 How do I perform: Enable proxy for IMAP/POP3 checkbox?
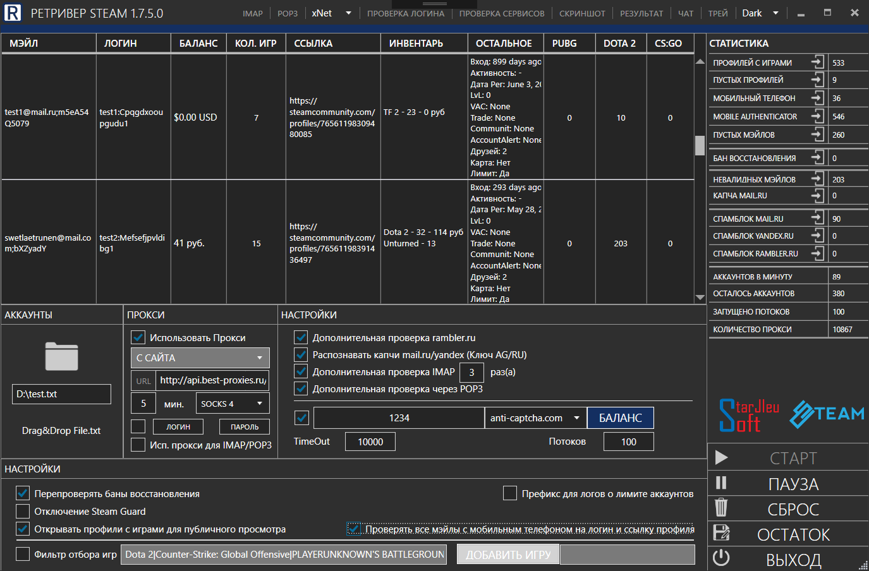click(138, 445)
